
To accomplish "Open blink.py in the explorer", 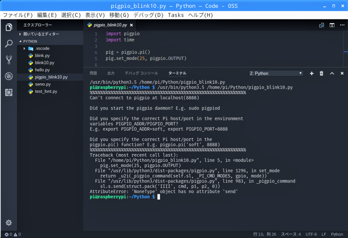I will (x=50, y=55).
